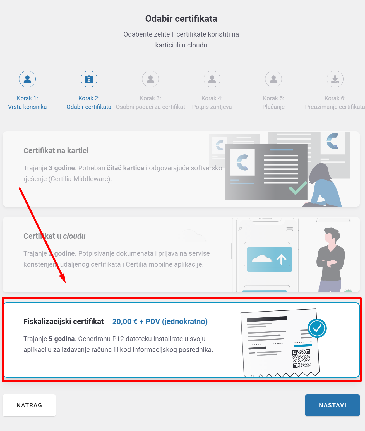Open the Korak 5: Plaćanje step
This screenshot has height=431, width=365.
coord(273,102)
